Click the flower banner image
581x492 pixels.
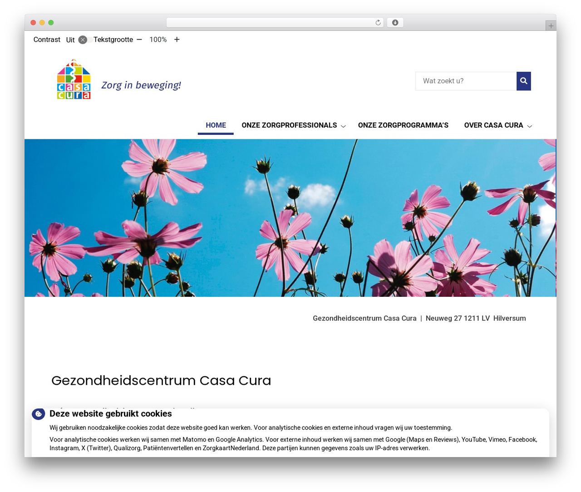(x=290, y=218)
